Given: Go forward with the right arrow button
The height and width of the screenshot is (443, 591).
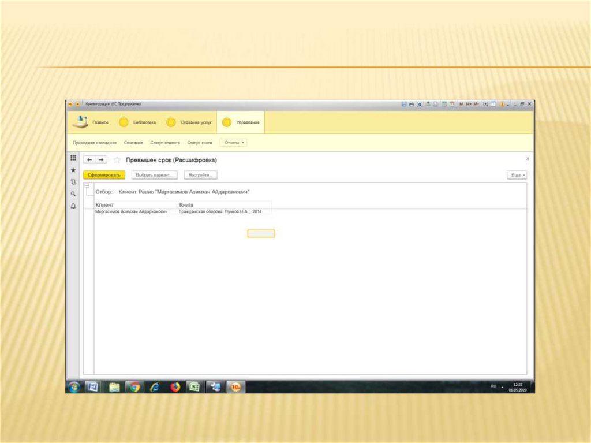Looking at the screenshot, I should 101,160.
